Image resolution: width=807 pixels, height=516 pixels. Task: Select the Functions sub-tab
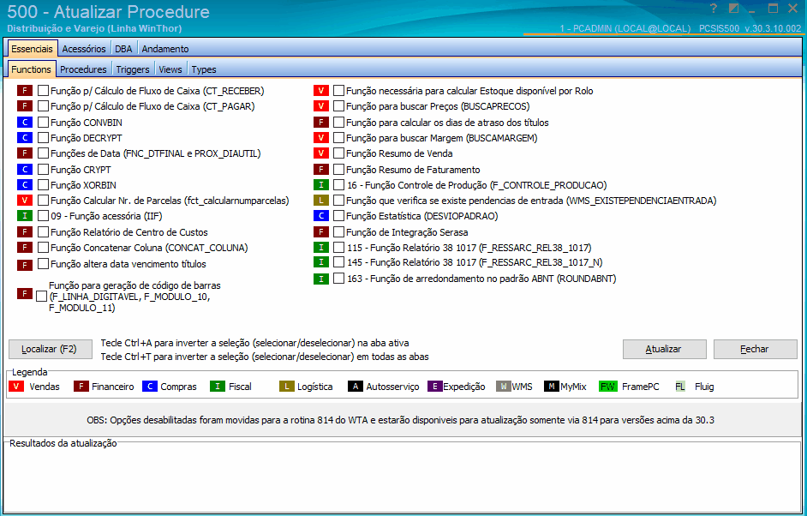pyautogui.click(x=32, y=69)
